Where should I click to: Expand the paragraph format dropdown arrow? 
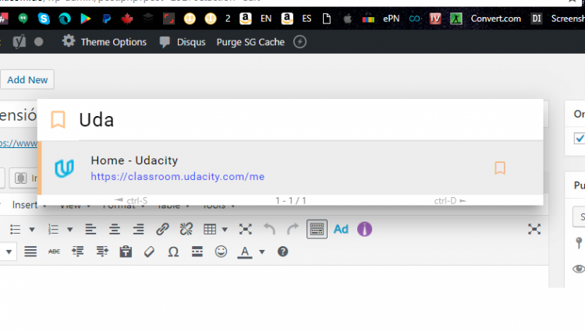[9, 252]
